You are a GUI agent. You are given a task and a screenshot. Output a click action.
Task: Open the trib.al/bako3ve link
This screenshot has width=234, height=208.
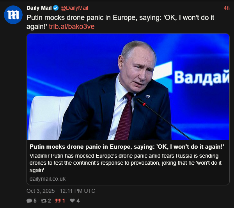(x=72, y=27)
